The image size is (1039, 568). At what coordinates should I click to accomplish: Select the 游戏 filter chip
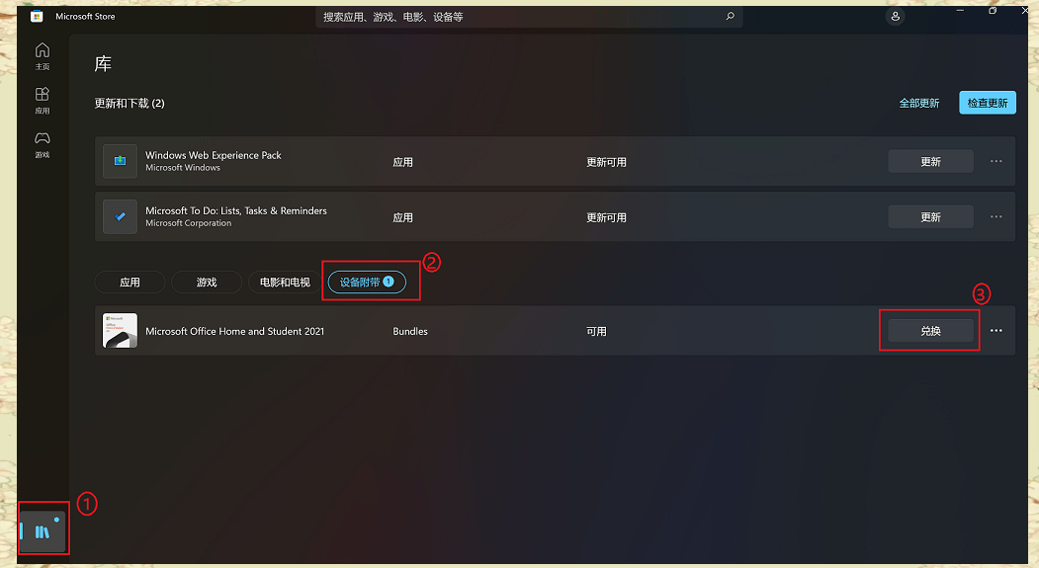pos(207,282)
